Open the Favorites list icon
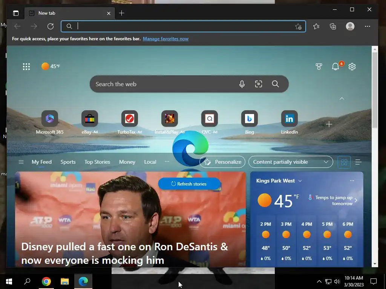The image size is (386, 289). [x=316, y=26]
